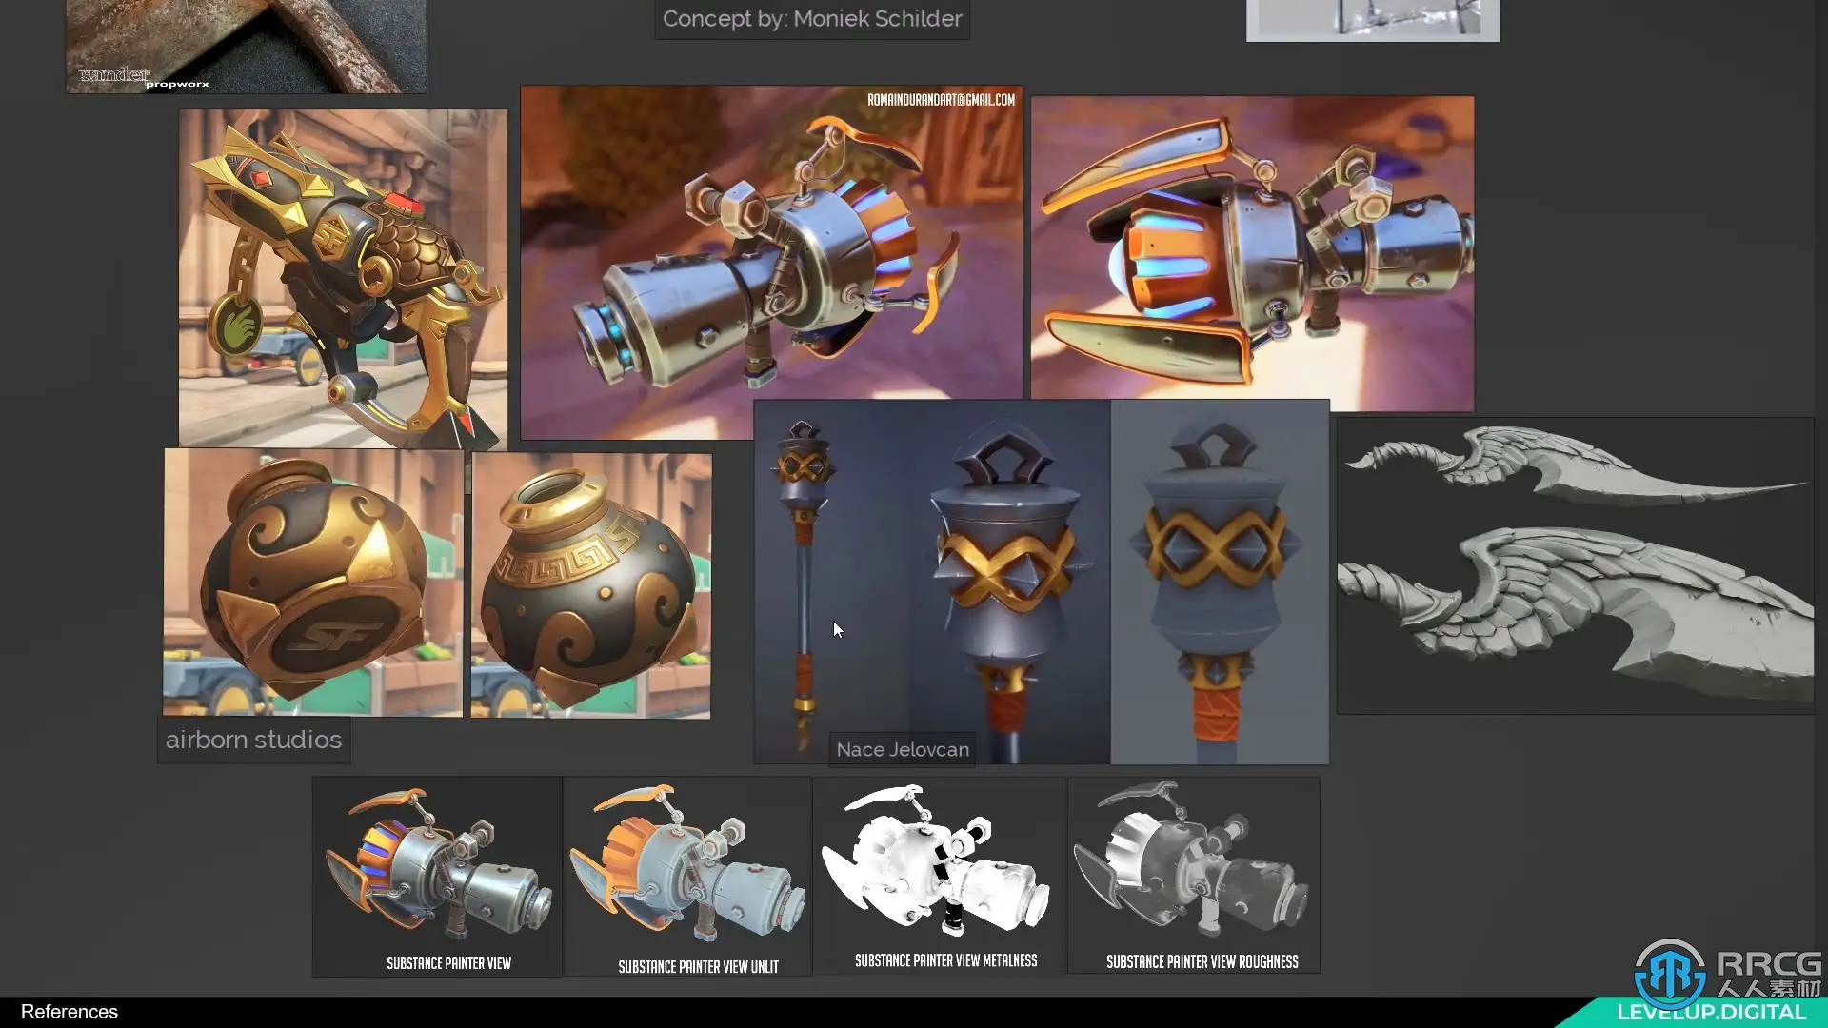Click the LEVELUP.DIGITAL banner
This screenshot has width=1828, height=1028.
click(x=1711, y=1013)
